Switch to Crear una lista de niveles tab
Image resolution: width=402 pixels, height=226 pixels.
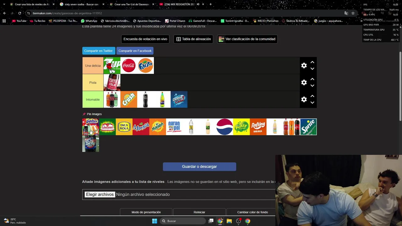[x=31, y=4]
